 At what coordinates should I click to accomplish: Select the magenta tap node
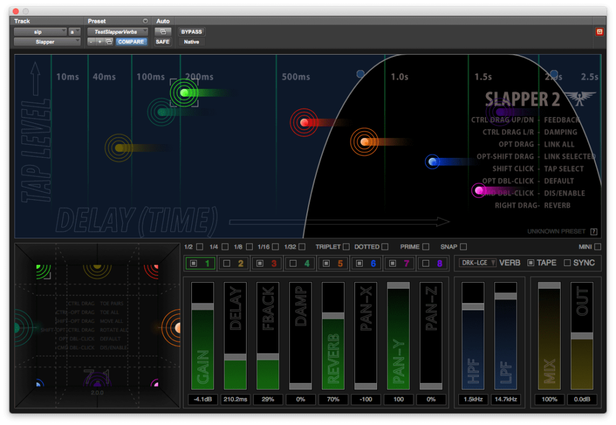479,191
